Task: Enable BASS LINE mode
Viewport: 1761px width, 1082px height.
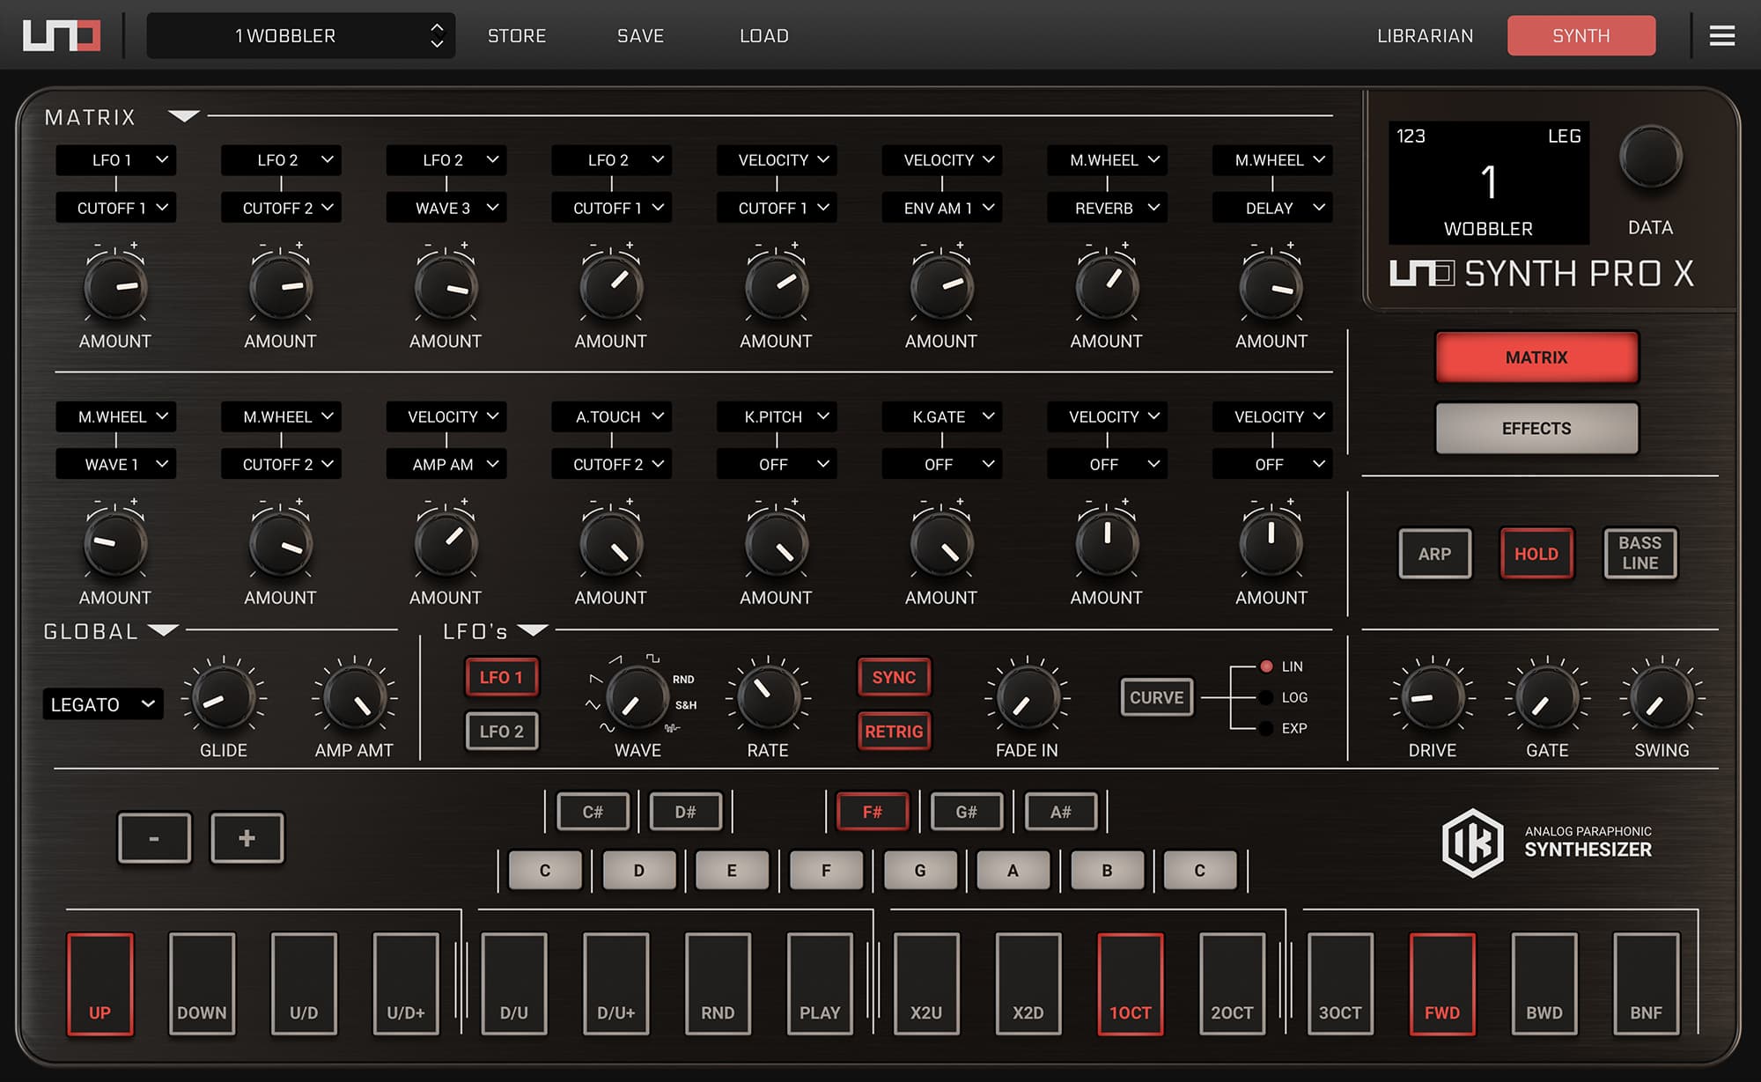Action: (x=1639, y=554)
